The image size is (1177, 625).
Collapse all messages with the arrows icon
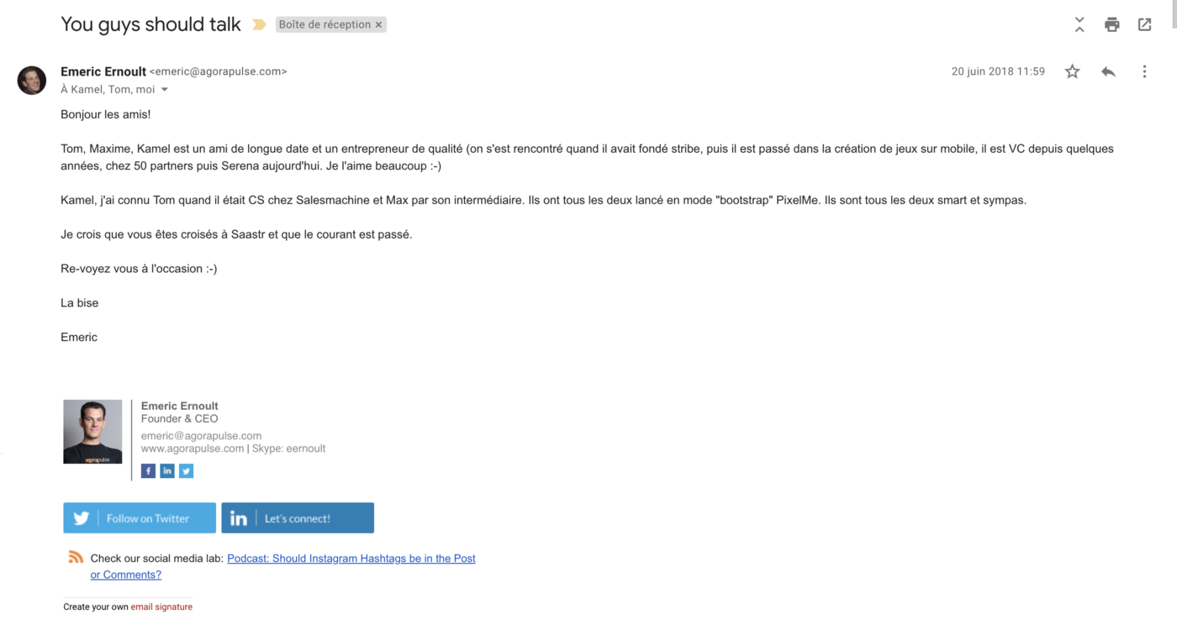1079,24
